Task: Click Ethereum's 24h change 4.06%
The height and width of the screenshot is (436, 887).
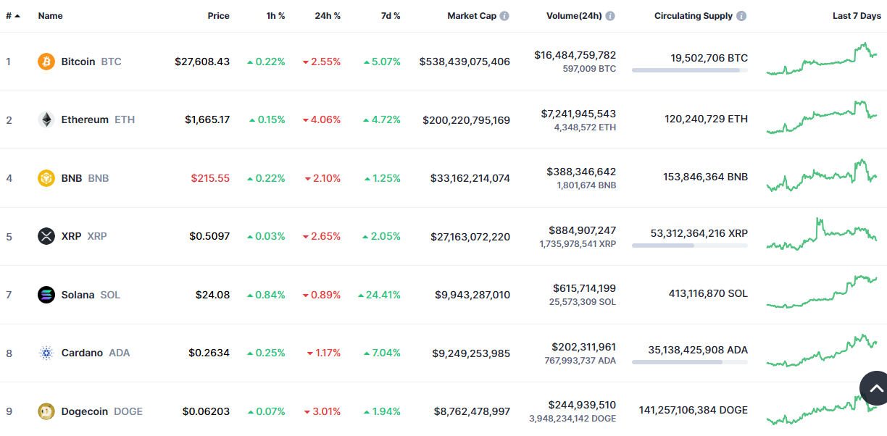Action: pyautogui.click(x=322, y=120)
